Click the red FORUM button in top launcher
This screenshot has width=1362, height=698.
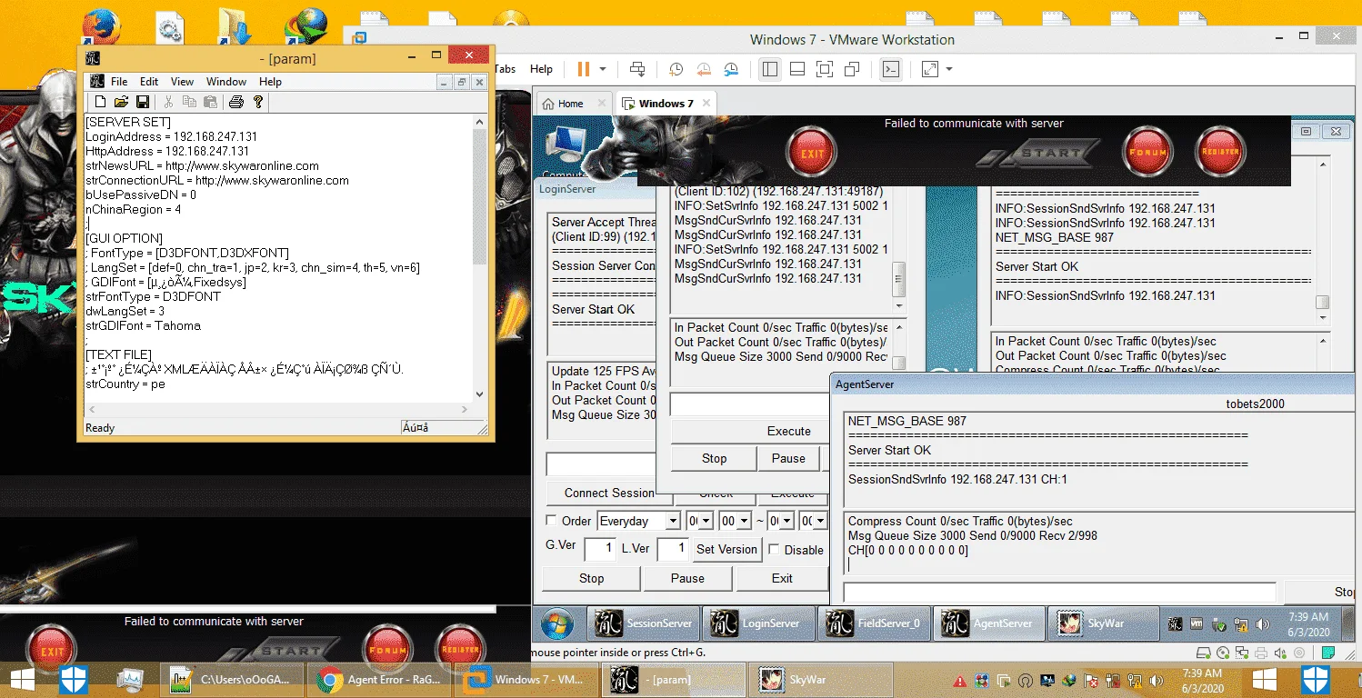tap(1148, 153)
